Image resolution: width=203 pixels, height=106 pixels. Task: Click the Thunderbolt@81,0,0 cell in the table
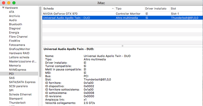coord(184,18)
